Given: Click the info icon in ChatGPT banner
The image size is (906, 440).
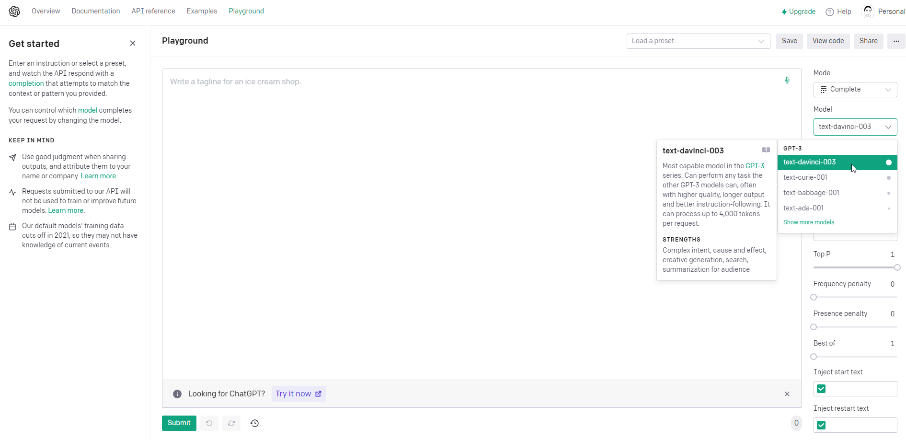Looking at the screenshot, I should tap(177, 394).
